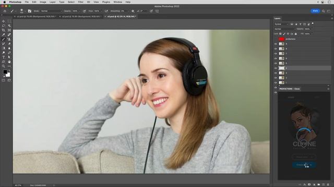
Task: Open the smoothing options gear
Action: pyautogui.click(x=133, y=11)
